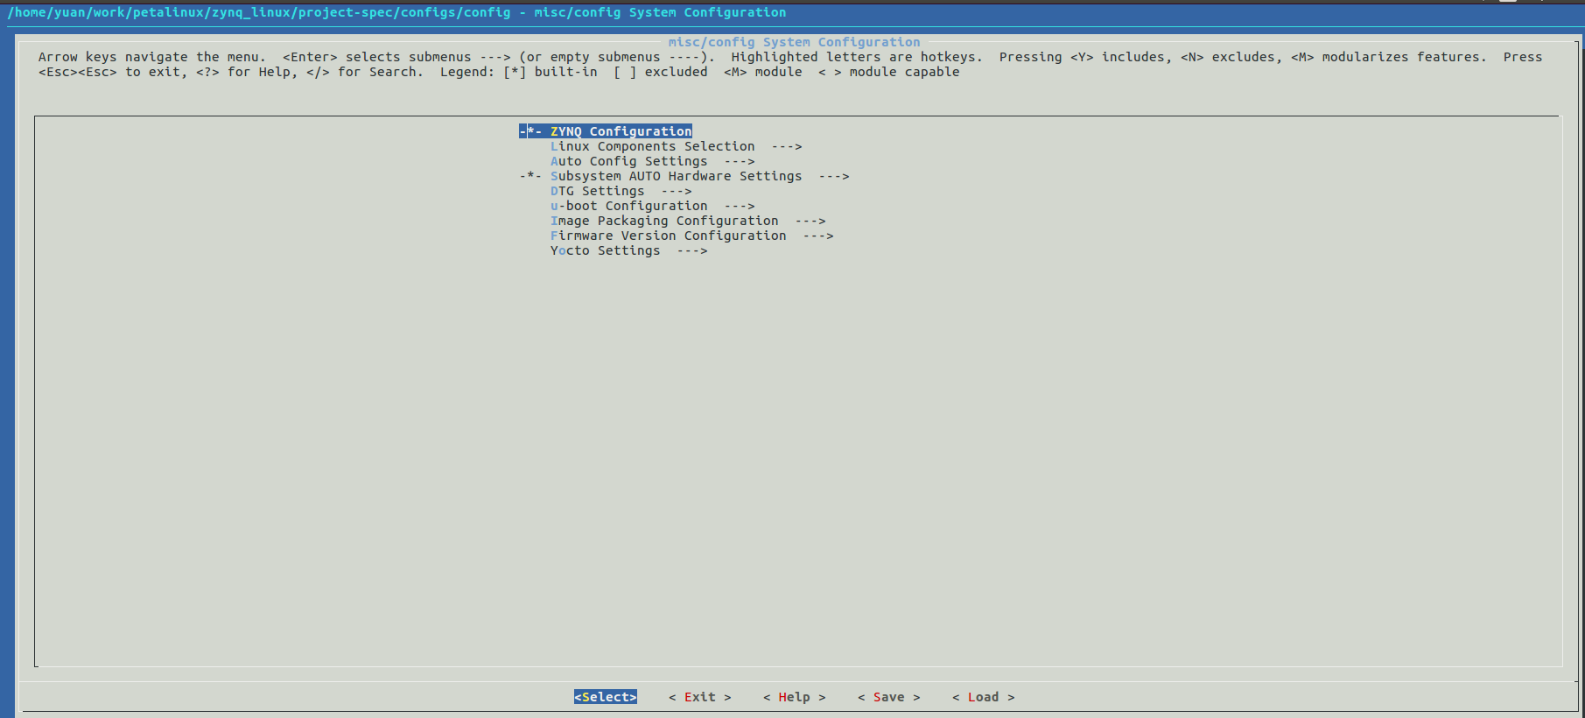Open Auto Config Settings submenu
1585x718 pixels.
[x=652, y=161]
